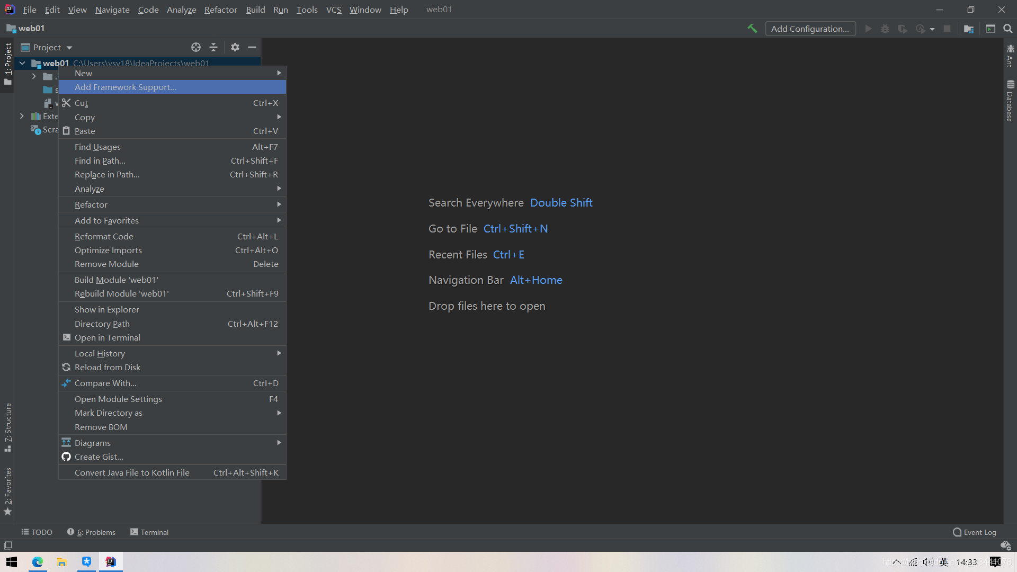The height and width of the screenshot is (572, 1017).
Task: Click the Run toolbar icon
Action: 868,29
